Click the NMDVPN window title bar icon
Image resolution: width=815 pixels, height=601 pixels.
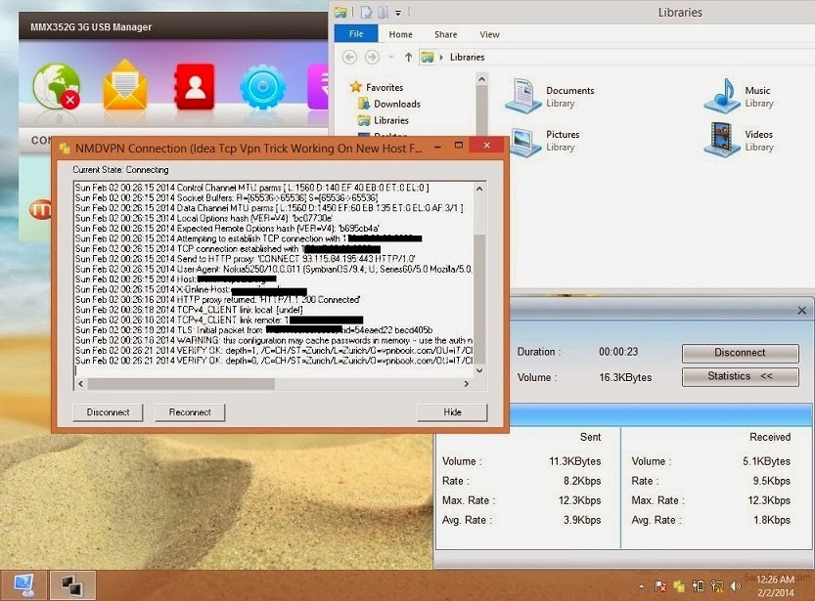(65, 149)
